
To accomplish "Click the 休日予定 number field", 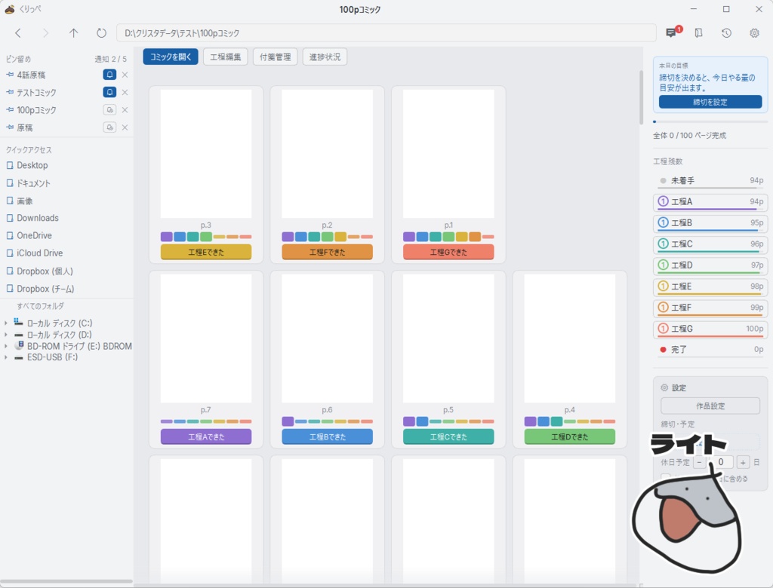I will click(x=721, y=462).
